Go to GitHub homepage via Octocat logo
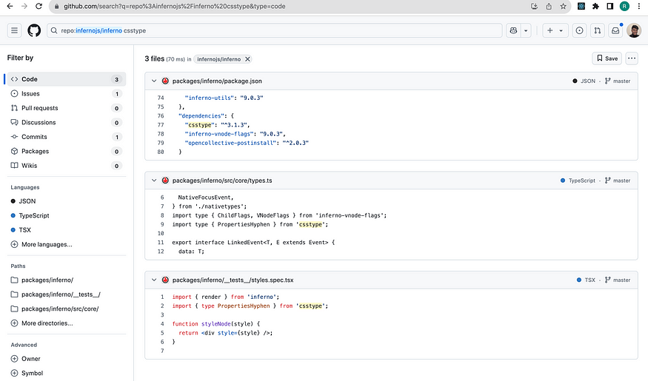The image size is (648, 381). [x=34, y=30]
